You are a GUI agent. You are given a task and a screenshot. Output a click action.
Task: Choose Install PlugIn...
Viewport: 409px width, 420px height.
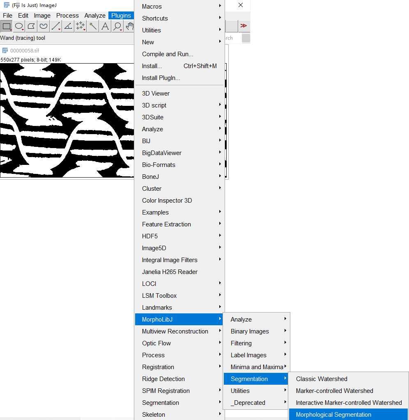(x=179, y=78)
